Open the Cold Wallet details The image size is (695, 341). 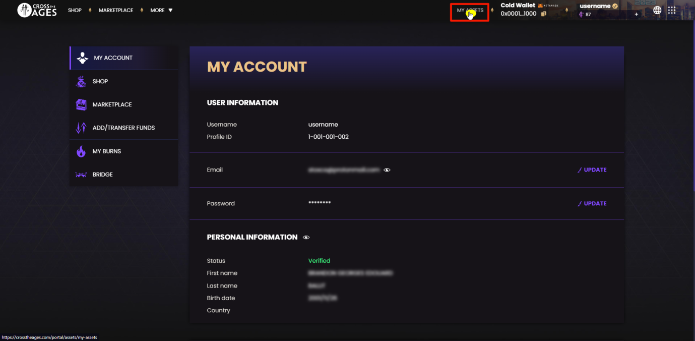pyautogui.click(x=518, y=6)
